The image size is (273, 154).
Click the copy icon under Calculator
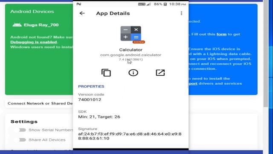(106, 73)
